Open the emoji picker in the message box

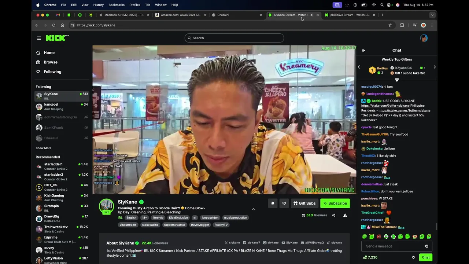(x=426, y=246)
